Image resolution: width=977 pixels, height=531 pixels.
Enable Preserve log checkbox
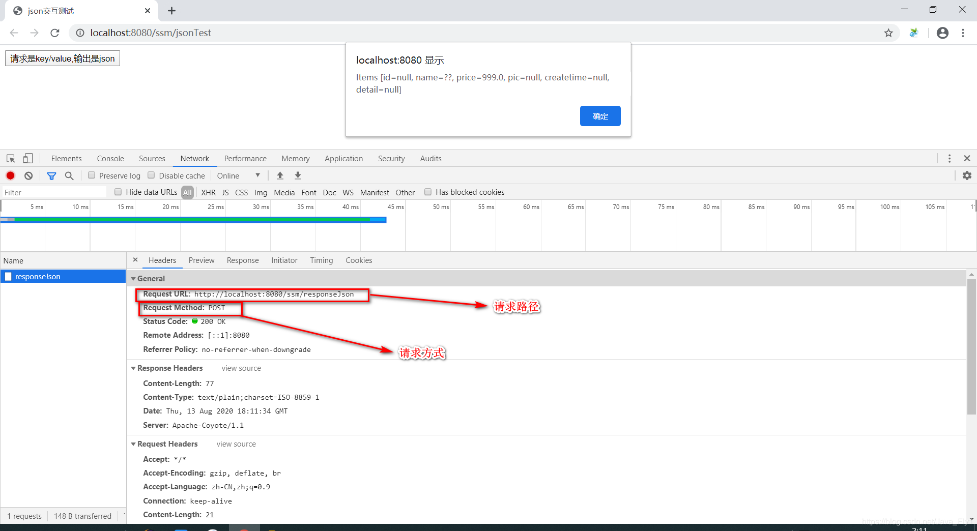click(92, 175)
